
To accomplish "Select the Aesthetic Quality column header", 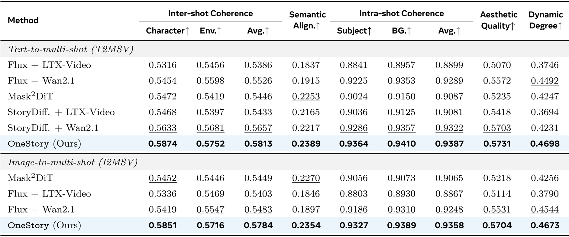I will [499, 20].
